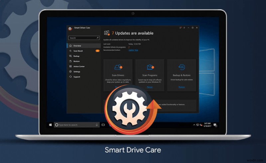Click the Support headset icon in sidebar
This screenshot has height=163, width=266.
click(70, 77)
